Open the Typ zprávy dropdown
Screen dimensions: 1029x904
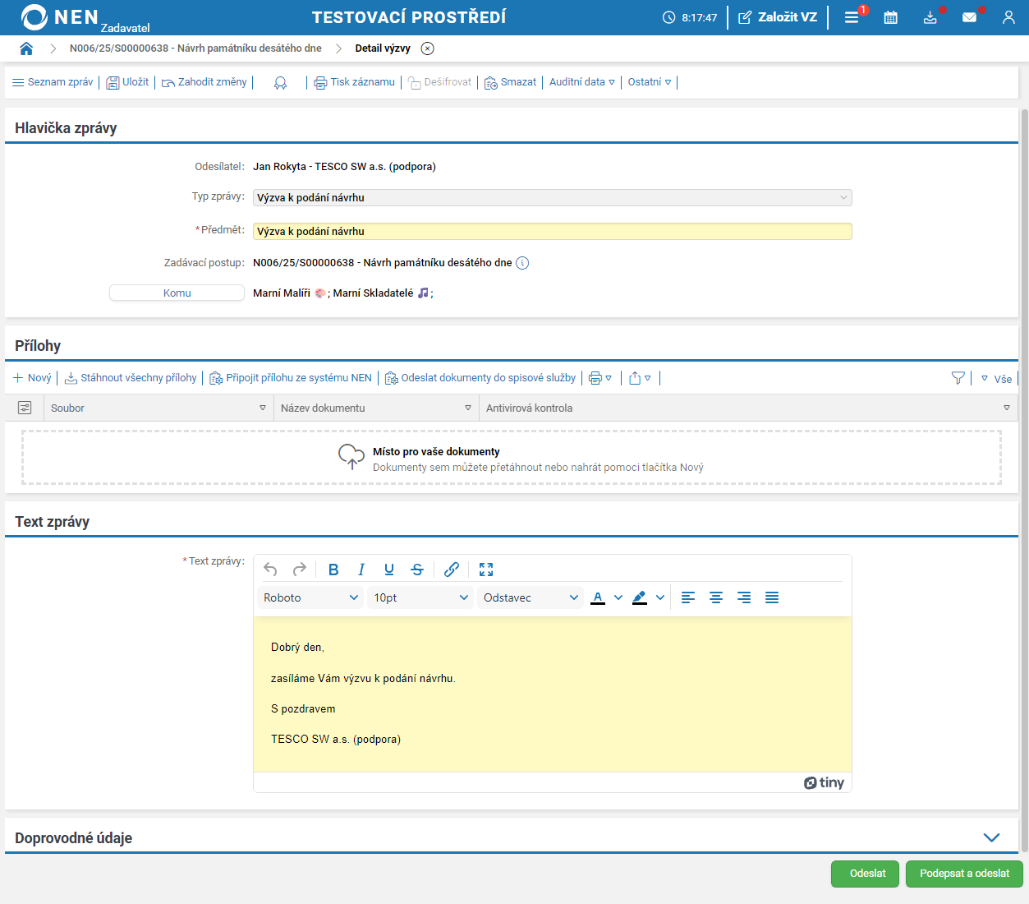[x=552, y=197]
